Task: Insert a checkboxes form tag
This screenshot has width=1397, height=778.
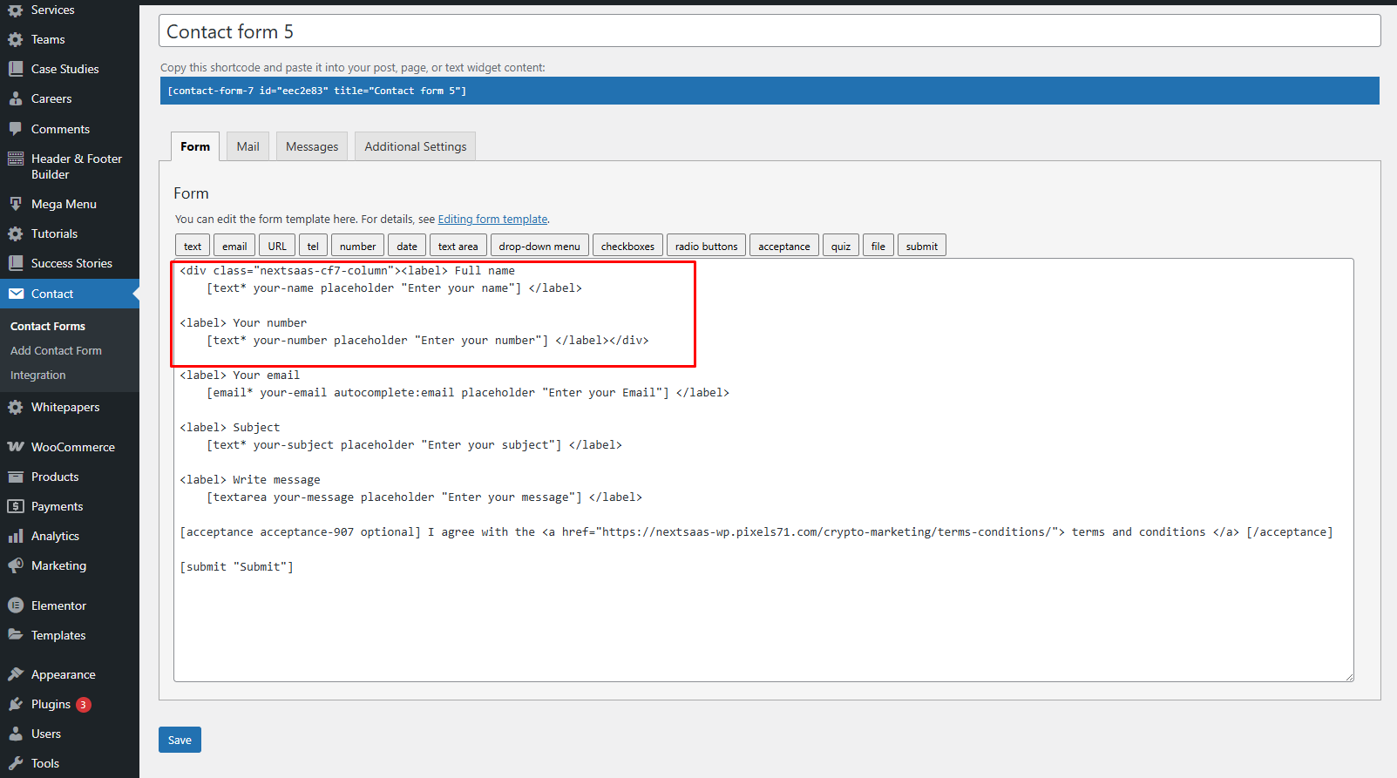Action: tap(627, 247)
